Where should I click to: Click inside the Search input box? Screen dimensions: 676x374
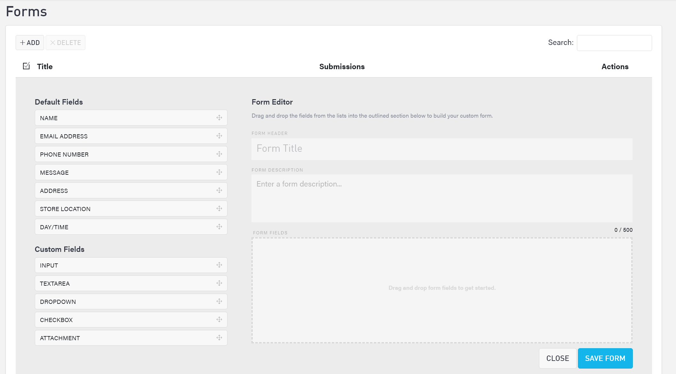pos(614,43)
